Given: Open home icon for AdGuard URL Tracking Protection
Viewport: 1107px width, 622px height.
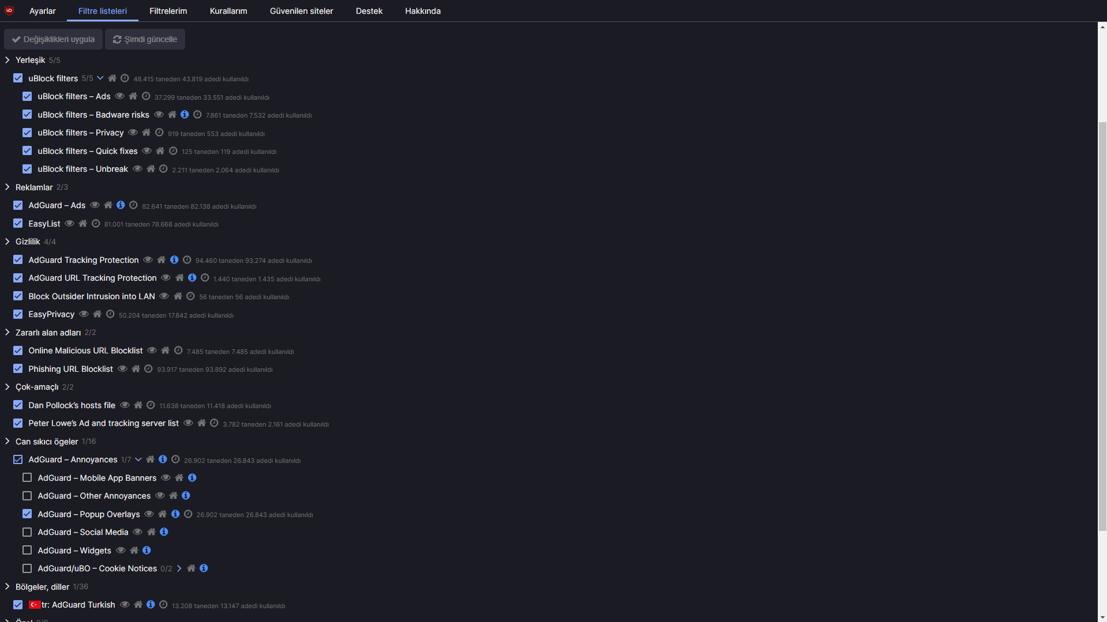Looking at the screenshot, I should (180, 278).
